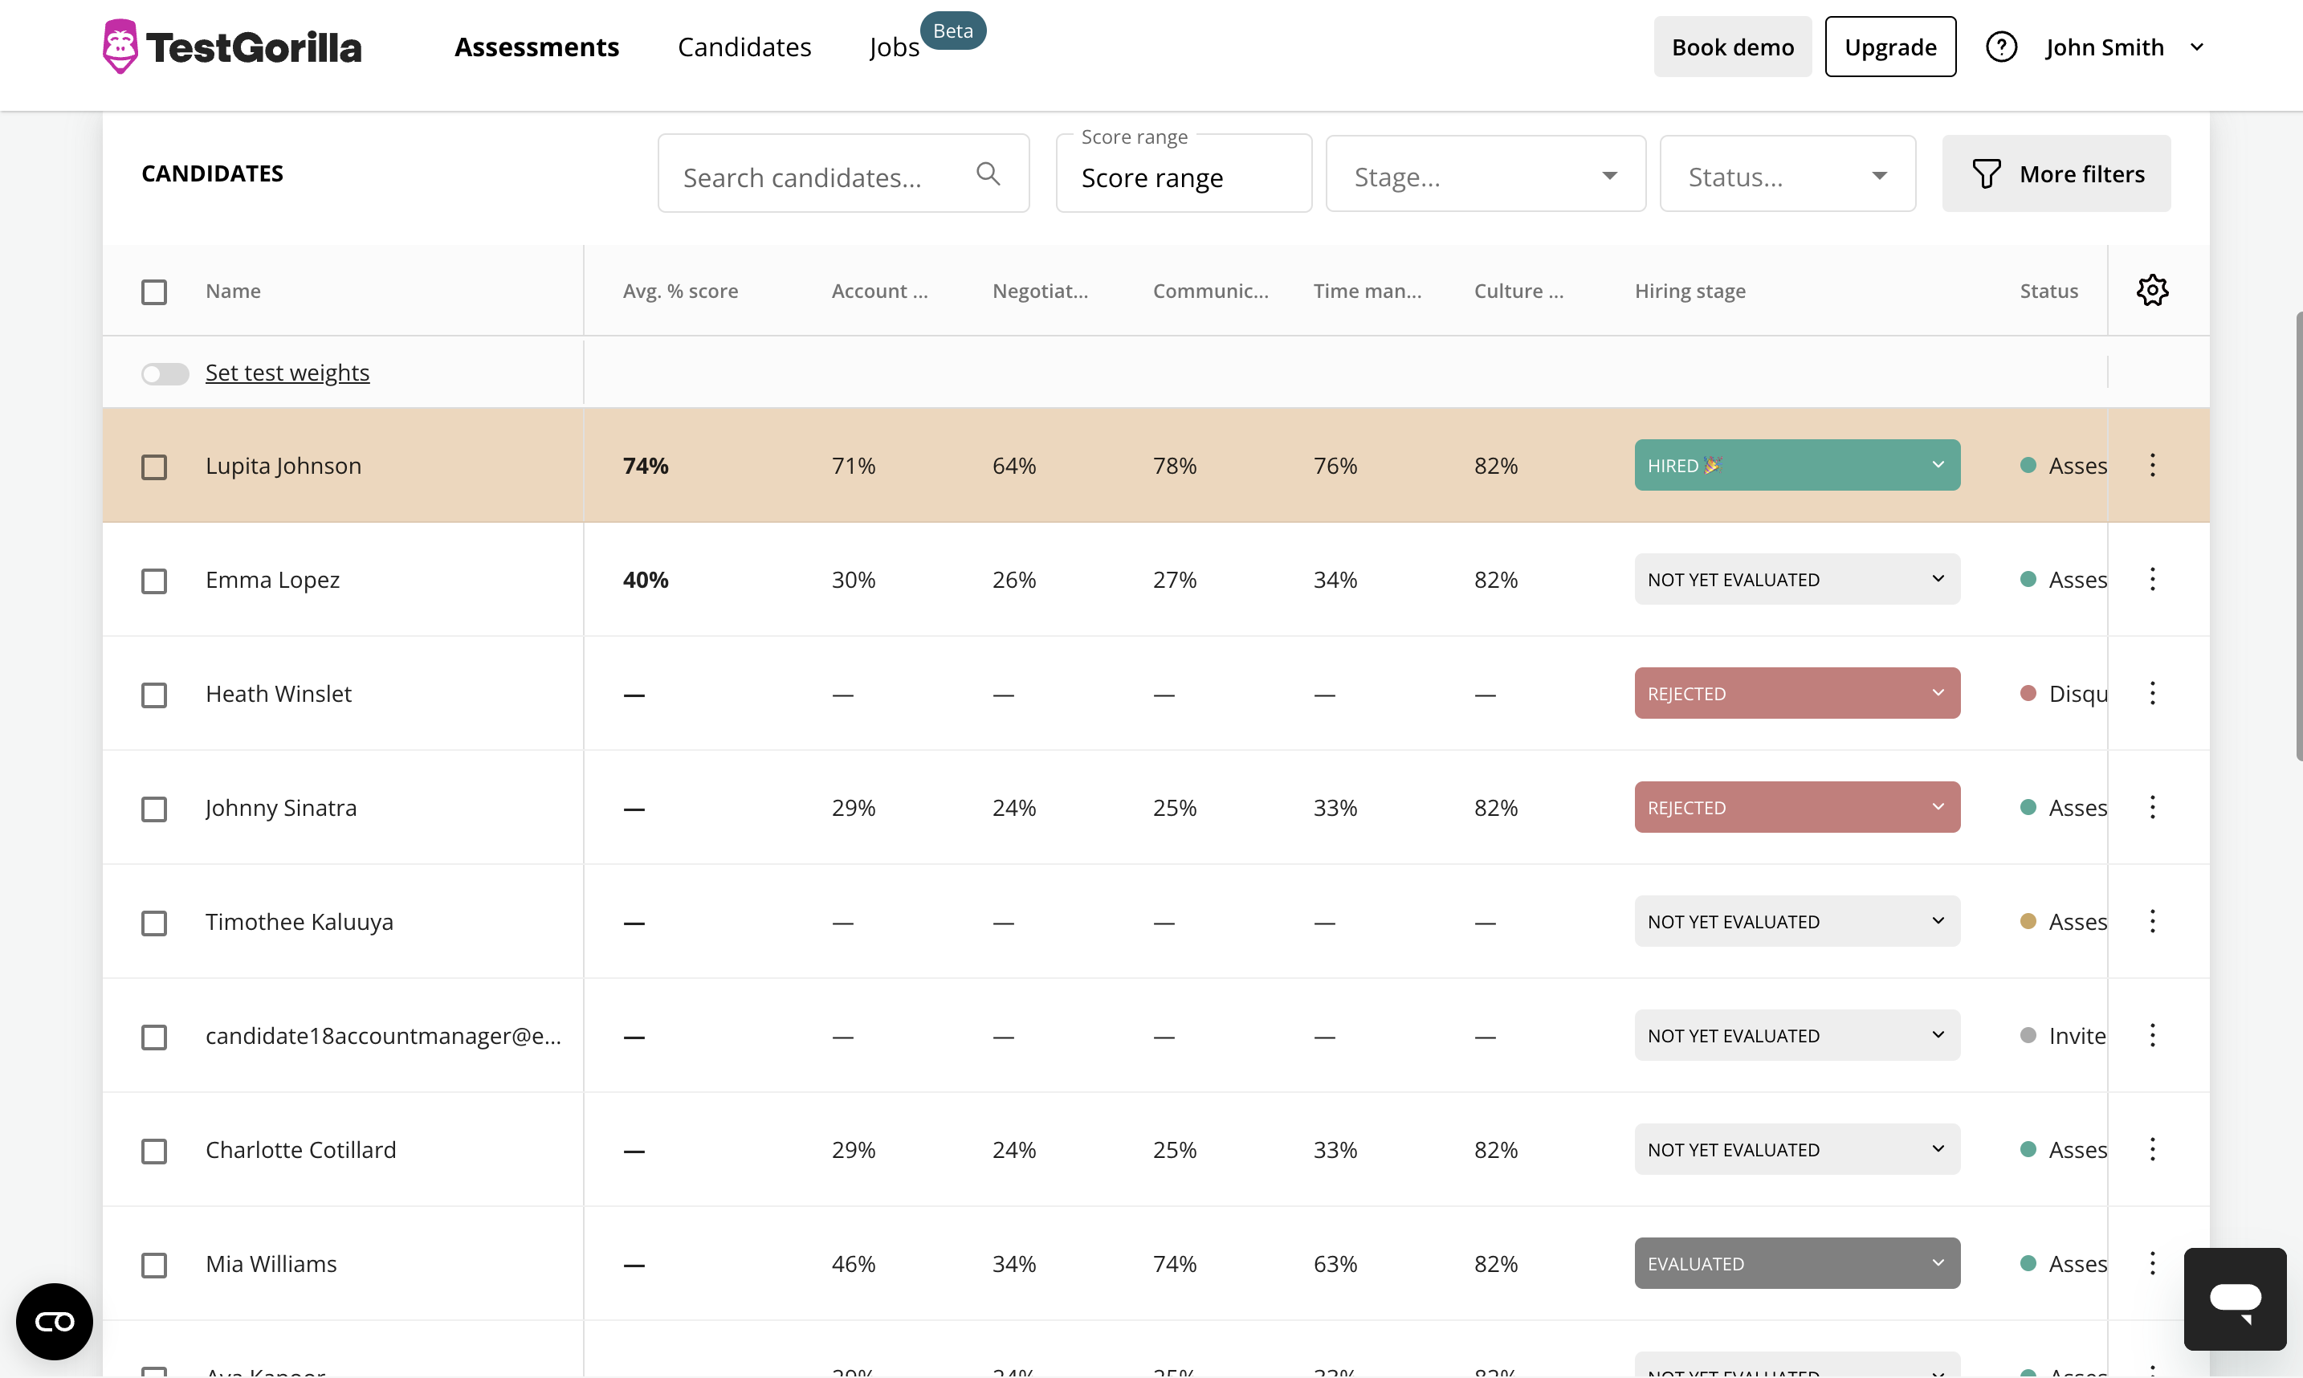2303x1378 pixels.
Task: Tick the checkbox for Johnny Sinatra
Action: click(x=154, y=809)
